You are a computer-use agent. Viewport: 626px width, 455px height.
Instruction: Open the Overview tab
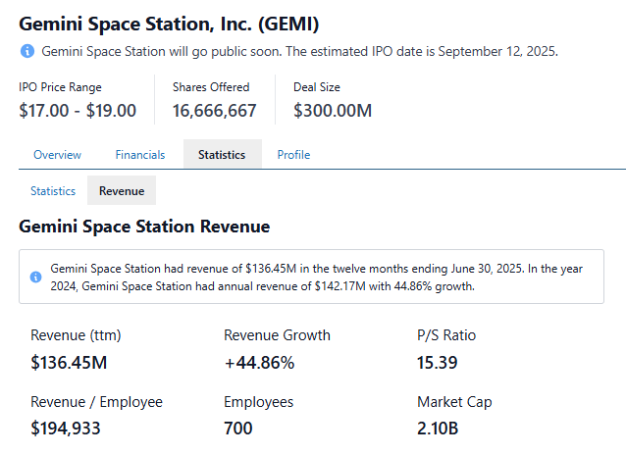pos(57,155)
